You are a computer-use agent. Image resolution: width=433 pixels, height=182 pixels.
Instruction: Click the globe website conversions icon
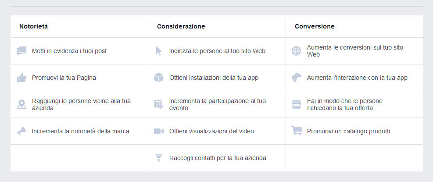click(296, 51)
